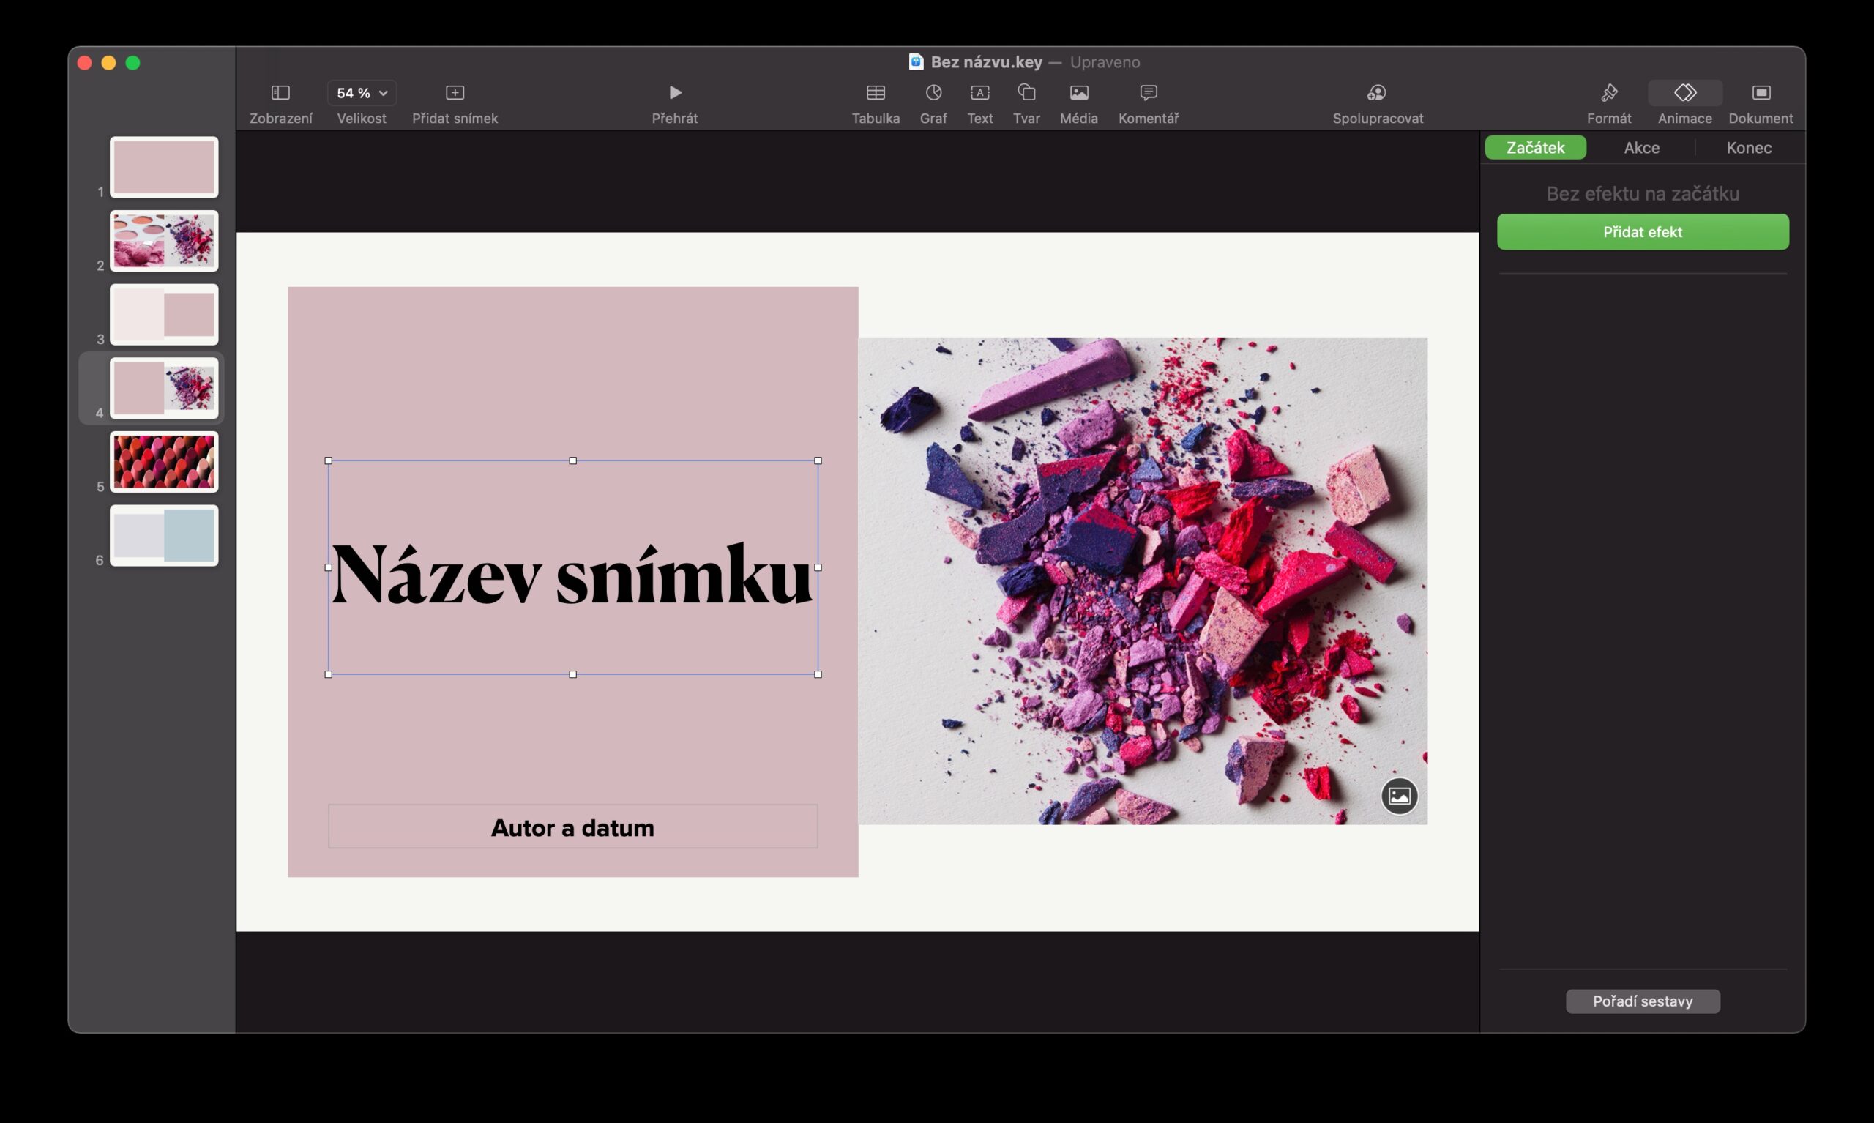Open Pořadí sestavy build order

pos(1643,1001)
